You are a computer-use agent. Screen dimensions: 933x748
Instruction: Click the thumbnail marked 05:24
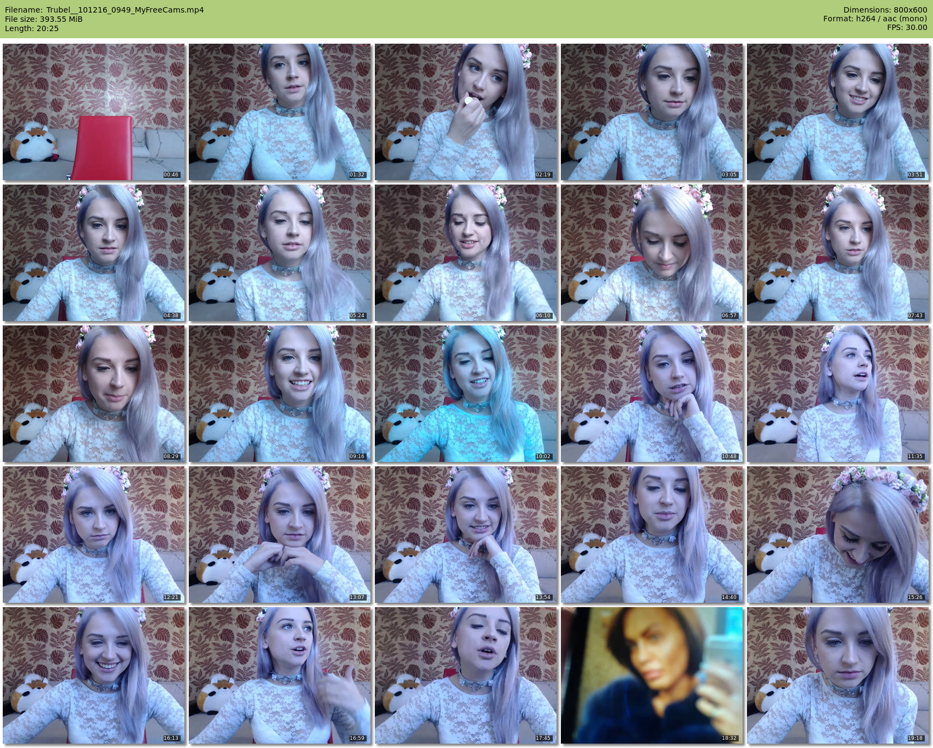coord(280,253)
